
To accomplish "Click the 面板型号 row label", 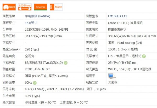I will tap(92, 16).
